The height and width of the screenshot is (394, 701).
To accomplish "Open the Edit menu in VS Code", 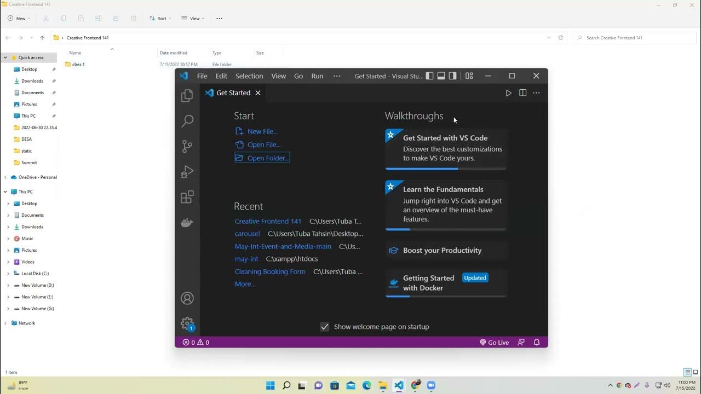I will tap(221, 76).
